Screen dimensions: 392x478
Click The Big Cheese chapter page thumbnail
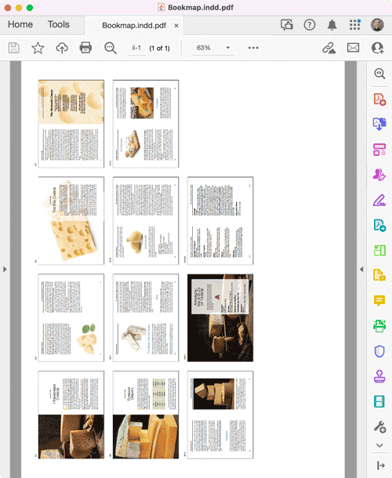(x=71, y=220)
